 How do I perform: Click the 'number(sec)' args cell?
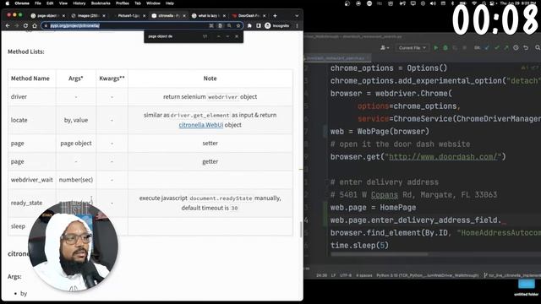(76, 180)
